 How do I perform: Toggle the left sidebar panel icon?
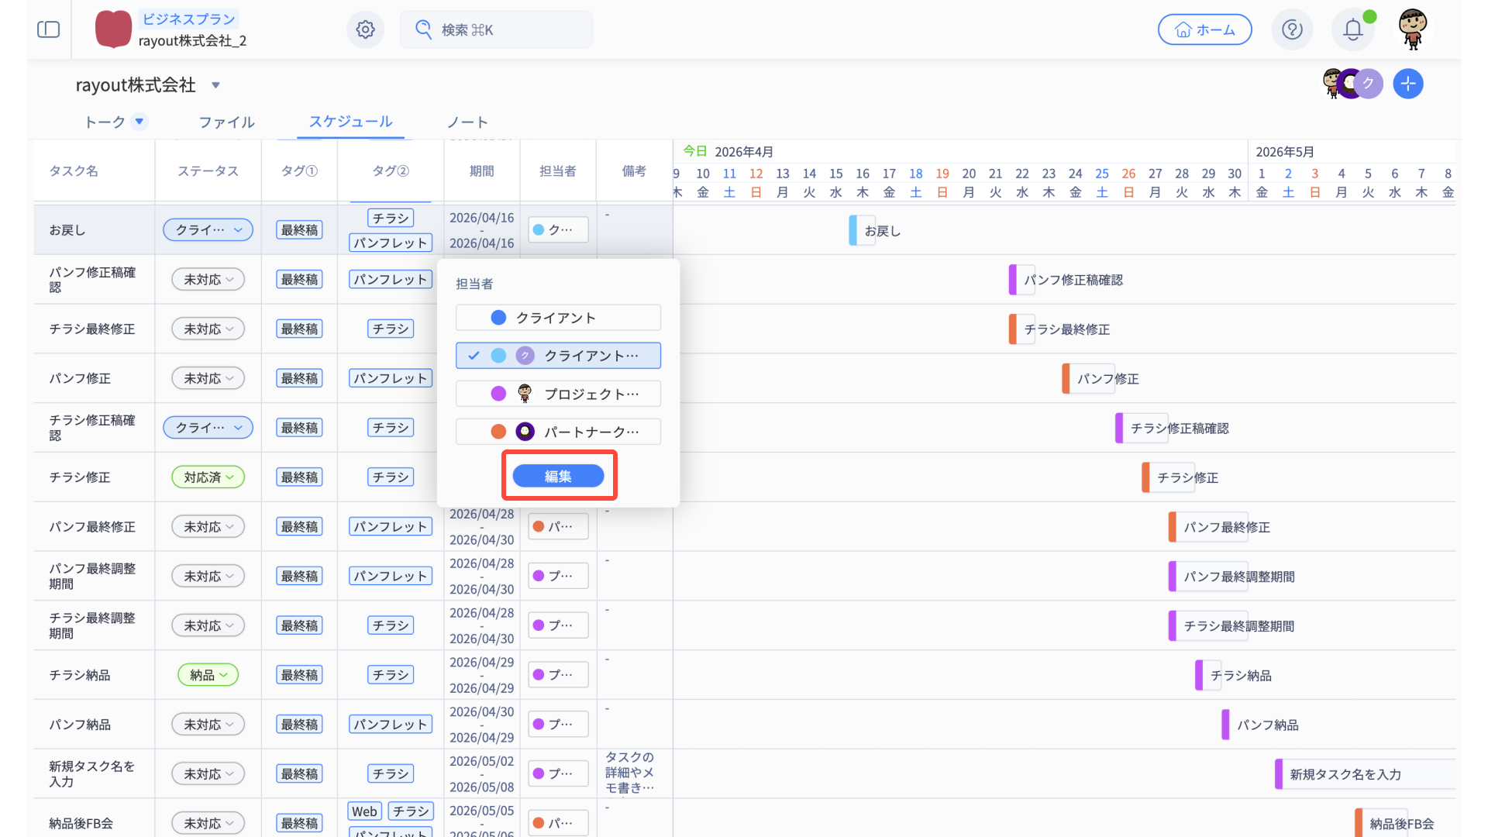coord(48,29)
